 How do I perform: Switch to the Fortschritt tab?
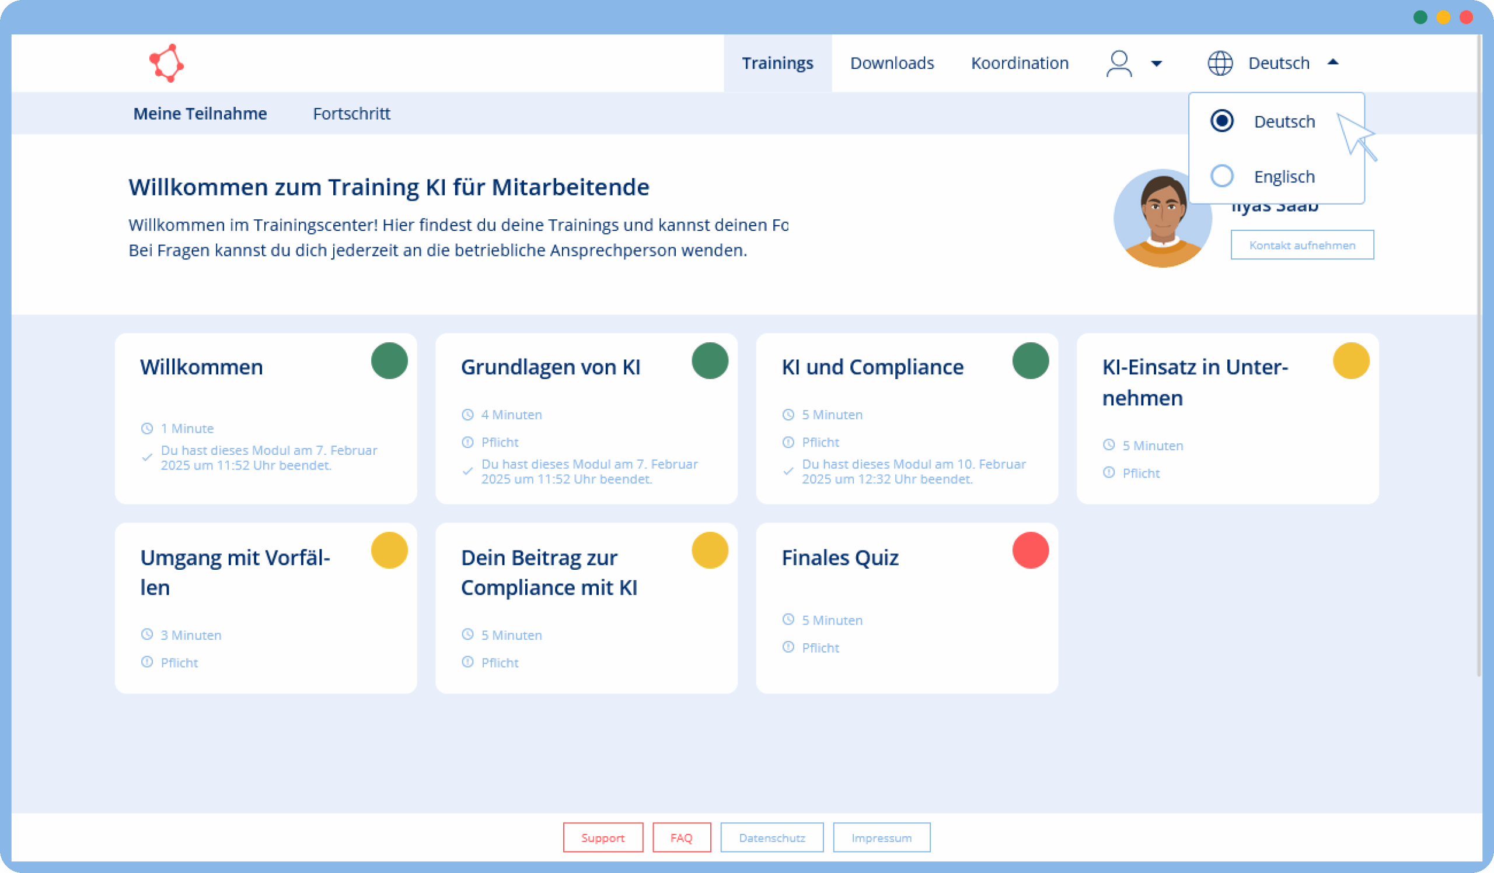(x=351, y=113)
